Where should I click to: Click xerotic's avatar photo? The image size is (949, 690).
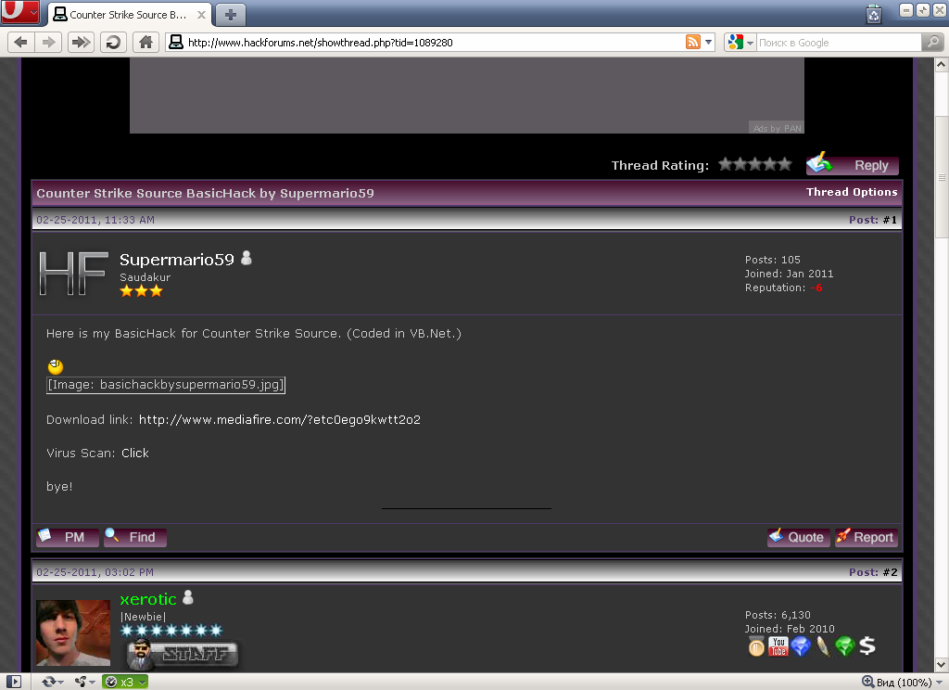[x=73, y=633]
